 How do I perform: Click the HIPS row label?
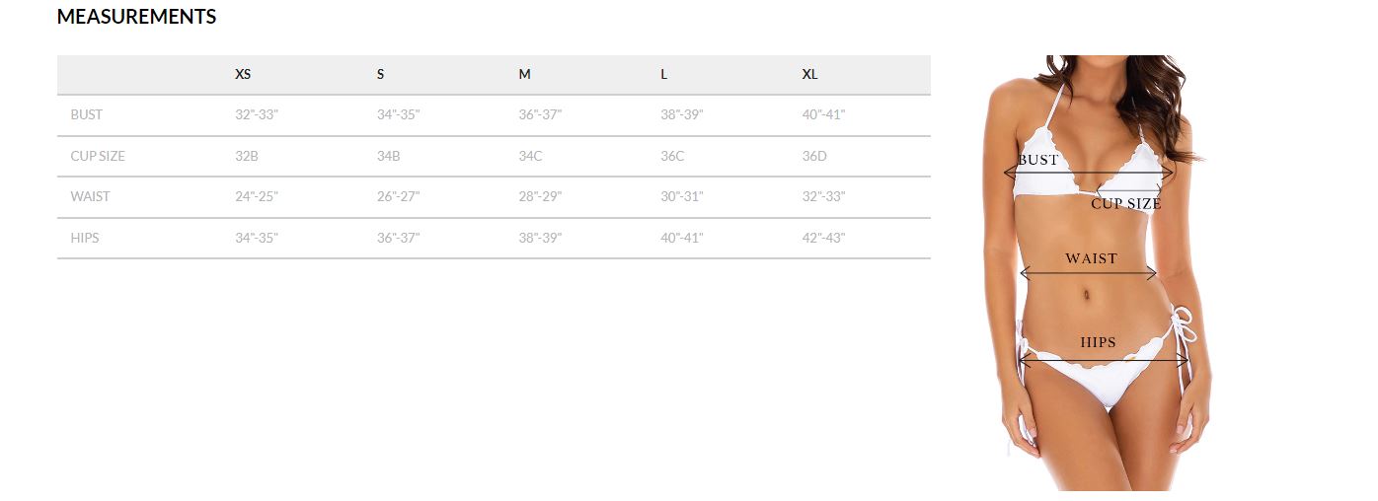click(x=85, y=238)
